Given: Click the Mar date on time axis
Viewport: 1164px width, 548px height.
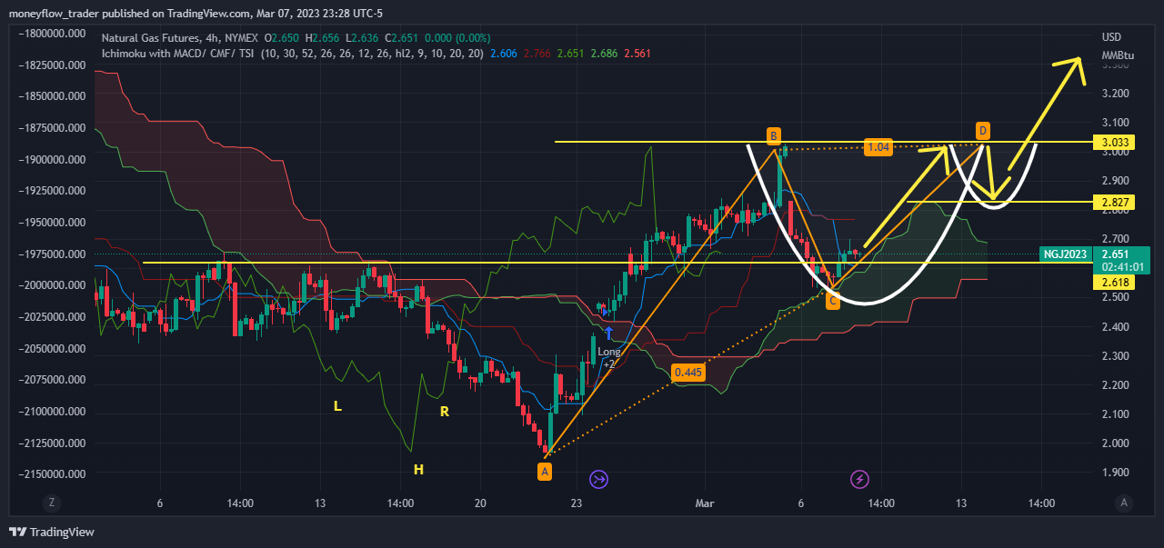Looking at the screenshot, I should 705,503.
